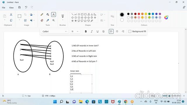Expand the Paste options arrow

[5, 20]
